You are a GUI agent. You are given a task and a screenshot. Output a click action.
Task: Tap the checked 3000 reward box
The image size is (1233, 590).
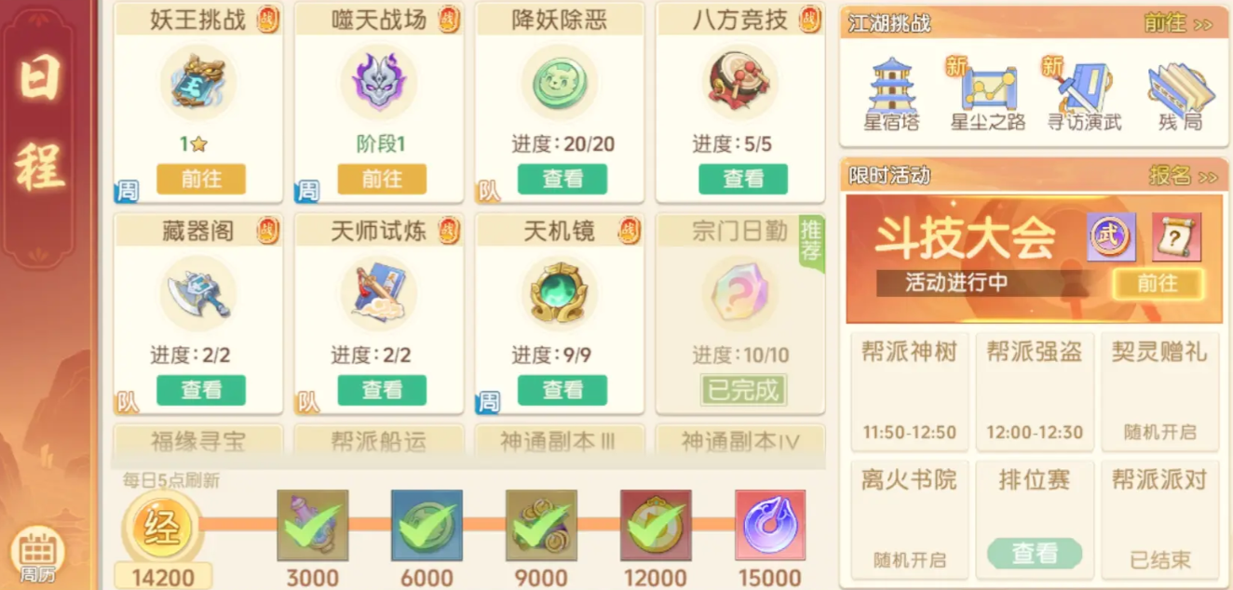312,525
